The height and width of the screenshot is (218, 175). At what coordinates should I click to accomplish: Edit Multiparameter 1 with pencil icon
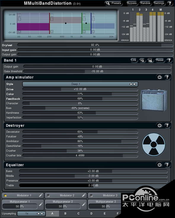pos(41,204)
